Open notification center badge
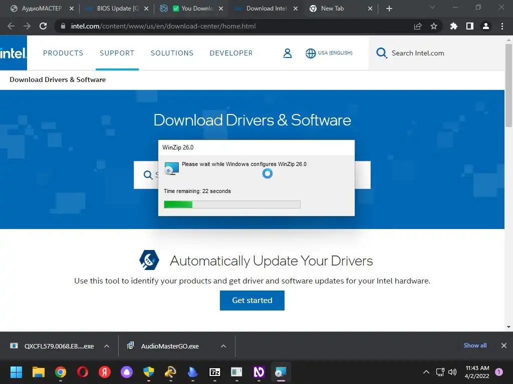The height and width of the screenshot is (384, 513). click(x=499, y=372)
